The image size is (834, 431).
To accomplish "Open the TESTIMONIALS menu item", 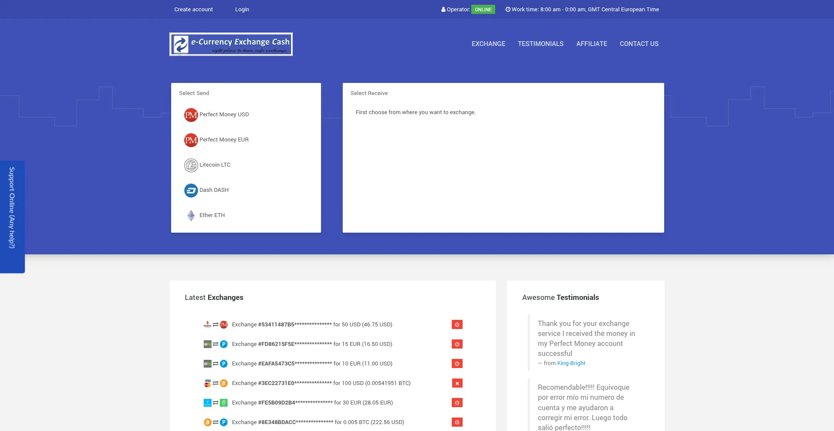I will (540, 44).
